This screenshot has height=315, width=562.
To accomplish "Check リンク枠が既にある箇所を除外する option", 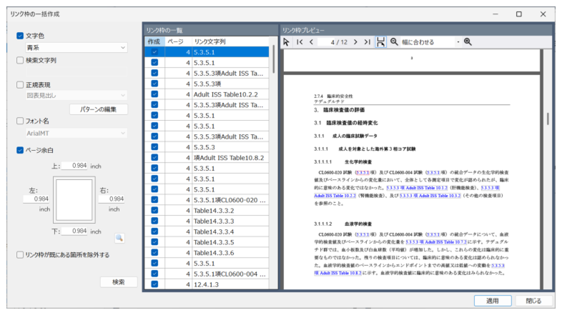I will [20, 254].
